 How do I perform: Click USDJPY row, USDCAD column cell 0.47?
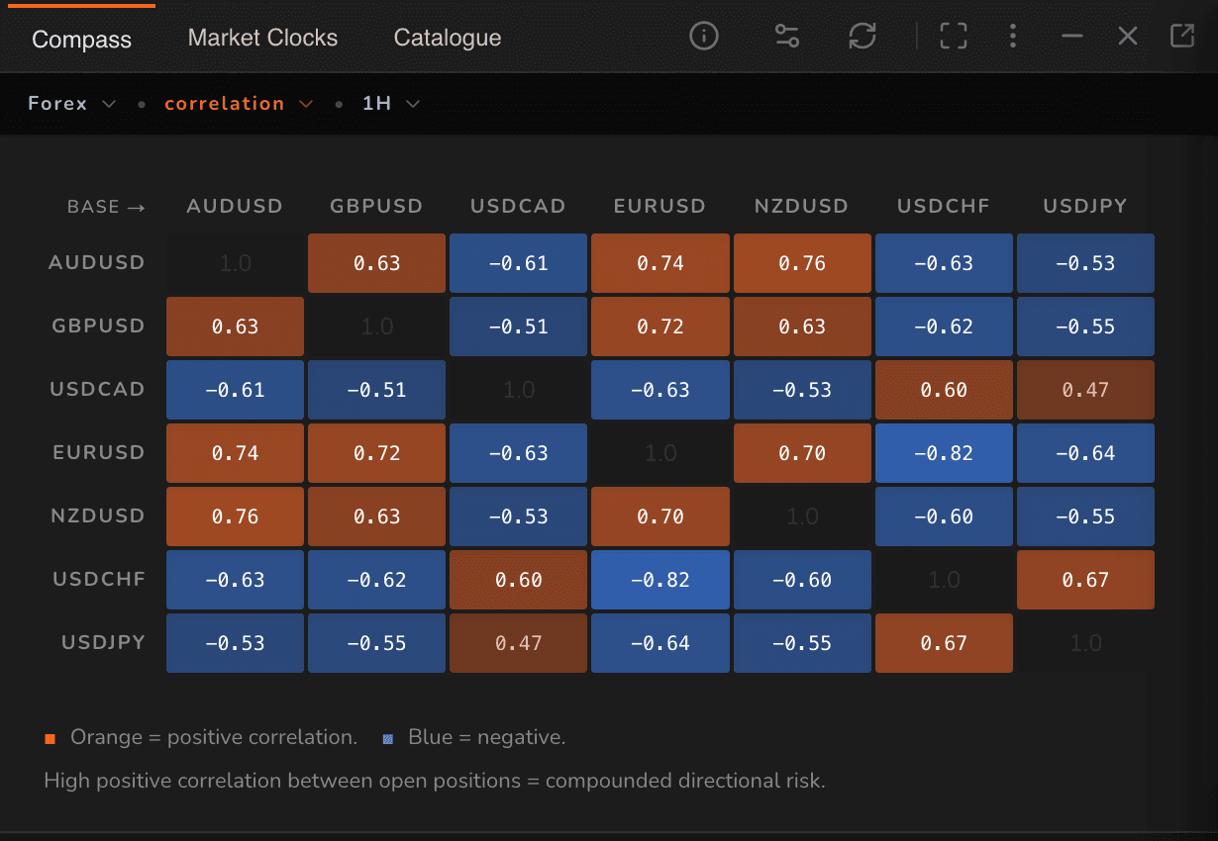[518, 643]
